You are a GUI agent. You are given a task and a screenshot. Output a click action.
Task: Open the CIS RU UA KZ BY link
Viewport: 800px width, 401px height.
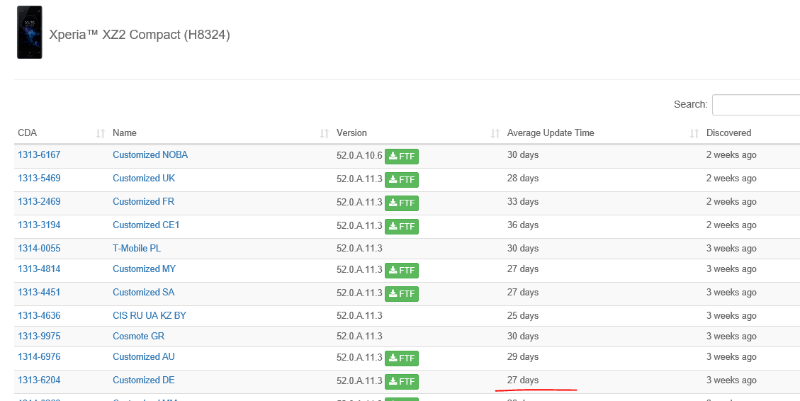pos(150,316)
